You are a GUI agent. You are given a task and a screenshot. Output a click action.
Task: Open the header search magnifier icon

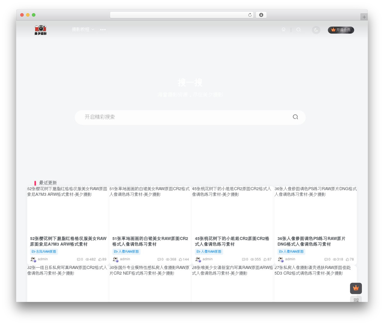pyautogui.click(x=298, y=30)
